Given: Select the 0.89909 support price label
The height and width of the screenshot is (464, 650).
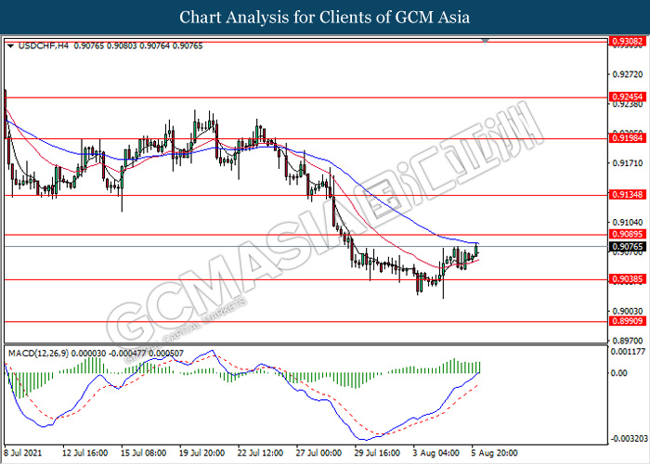Looking at the screenshot, I should (x=628, y=321).
